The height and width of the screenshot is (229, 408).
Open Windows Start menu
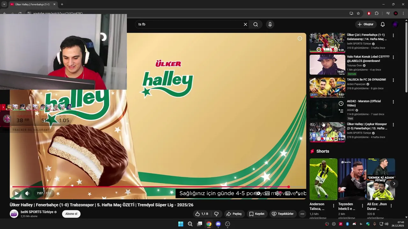pos(181,224)
